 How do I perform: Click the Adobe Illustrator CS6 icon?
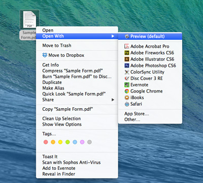[127, 59]
